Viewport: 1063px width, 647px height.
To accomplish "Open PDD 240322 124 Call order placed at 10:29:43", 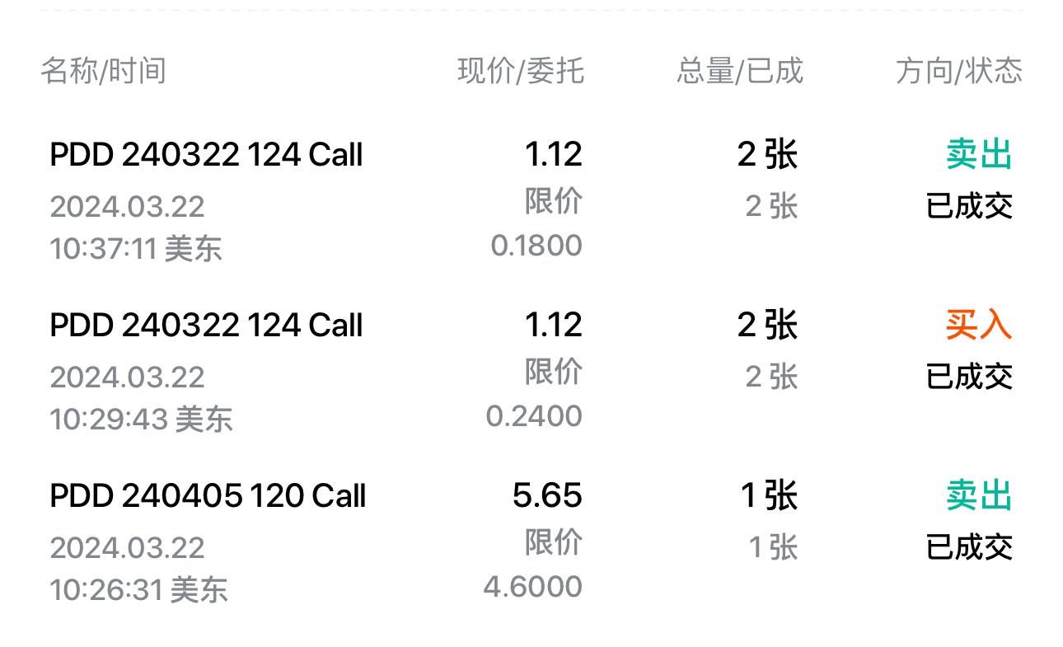I will (x=206, y=326).
